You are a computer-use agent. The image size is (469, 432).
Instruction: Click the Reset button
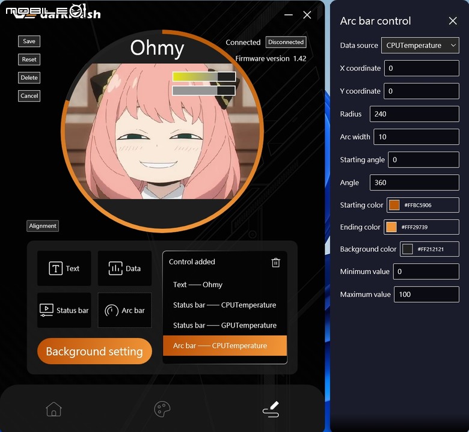[29, 59]
